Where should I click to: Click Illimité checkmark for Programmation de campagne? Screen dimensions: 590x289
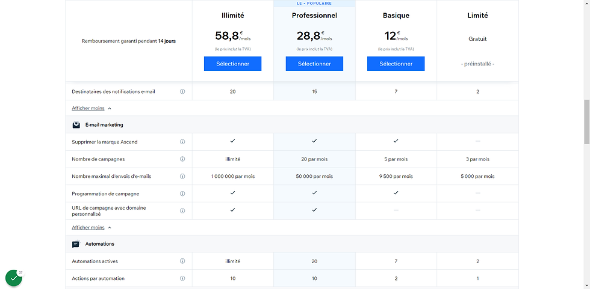[232, 192]
